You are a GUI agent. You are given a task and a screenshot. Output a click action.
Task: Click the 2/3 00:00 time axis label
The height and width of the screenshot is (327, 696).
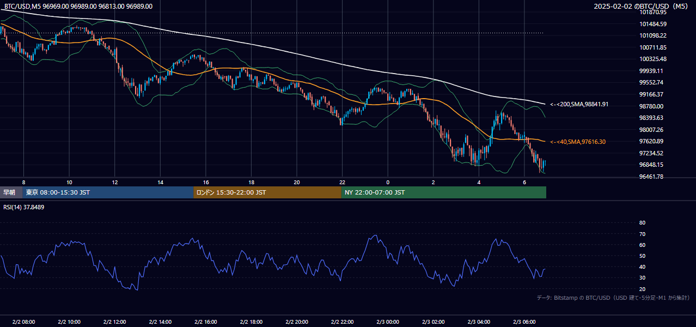pyautogui.click(x=388, y=322)
